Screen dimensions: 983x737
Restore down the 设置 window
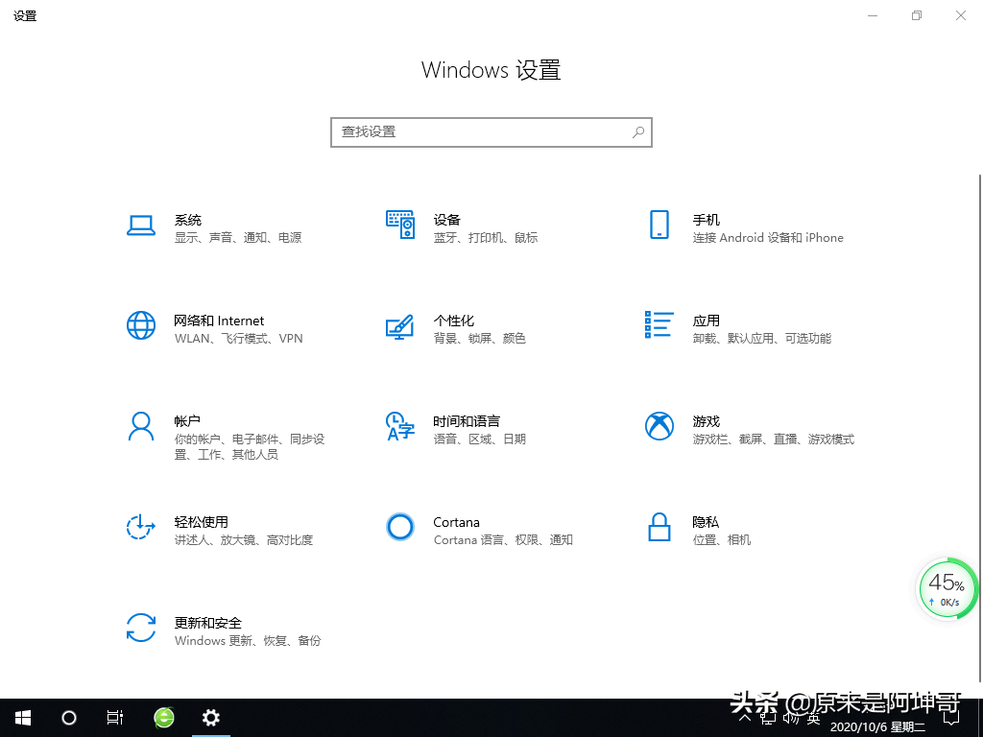point(917,15)
